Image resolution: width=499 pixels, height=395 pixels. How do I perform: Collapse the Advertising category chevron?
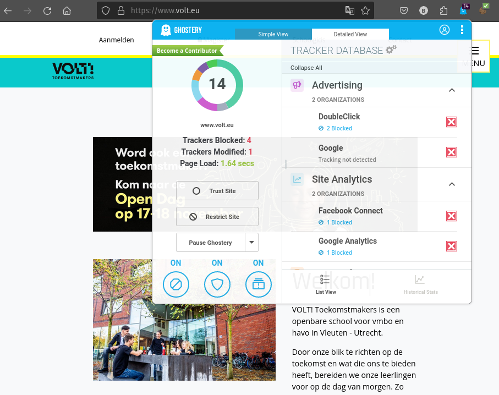[452, 90]
